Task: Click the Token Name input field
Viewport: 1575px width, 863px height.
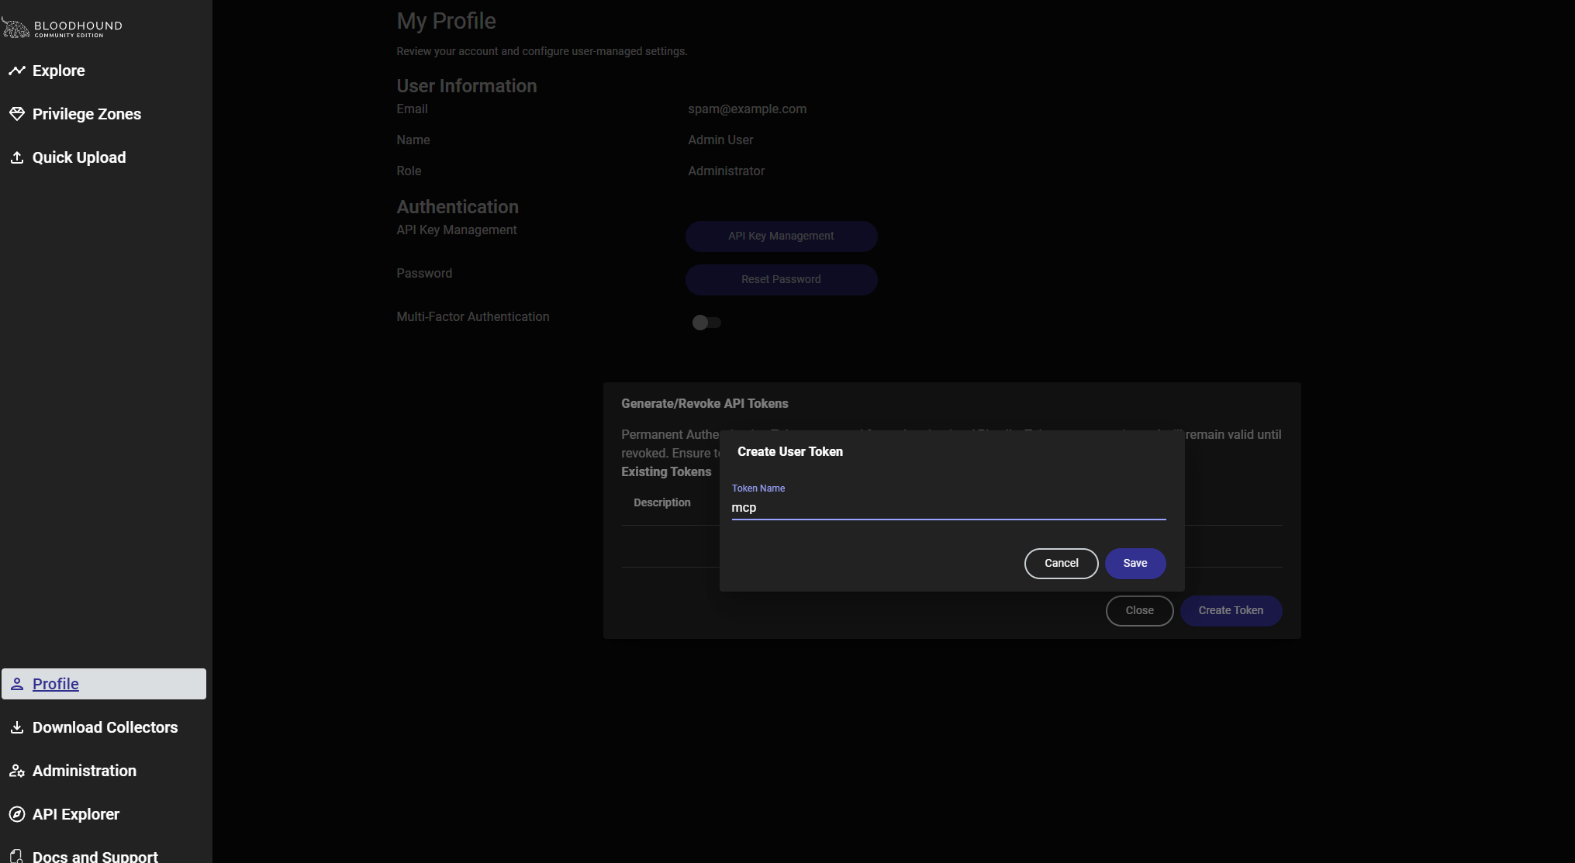Action: (948, 508)
